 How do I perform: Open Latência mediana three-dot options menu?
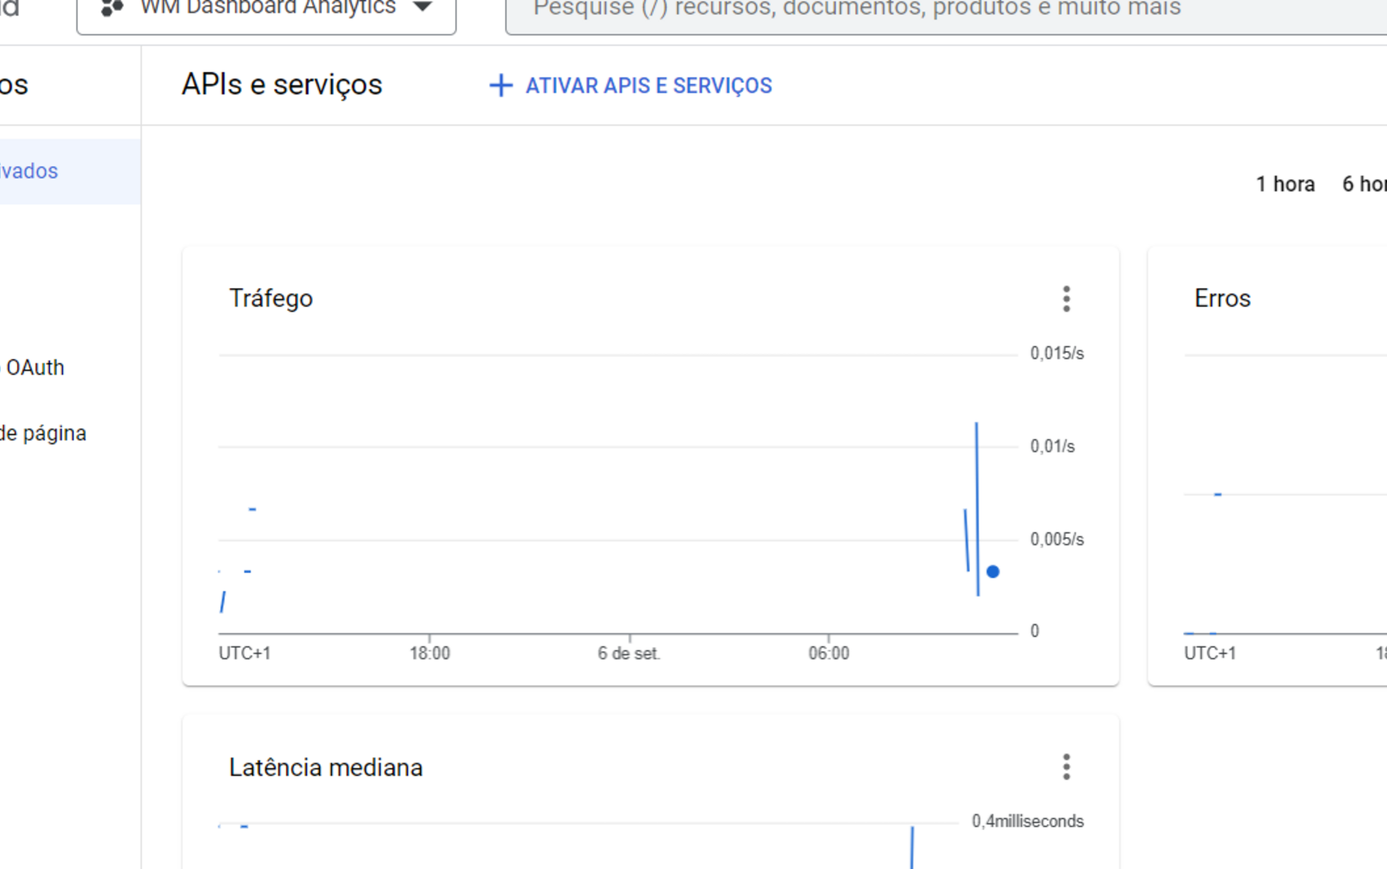[x=1066, y=767]
